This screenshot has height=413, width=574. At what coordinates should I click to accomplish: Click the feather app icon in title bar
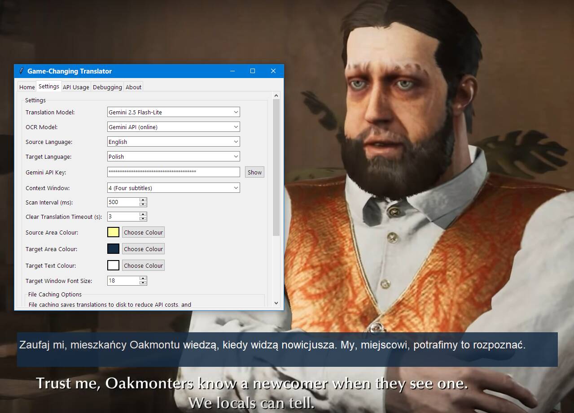pyautogui.click(x=21, y=71)
